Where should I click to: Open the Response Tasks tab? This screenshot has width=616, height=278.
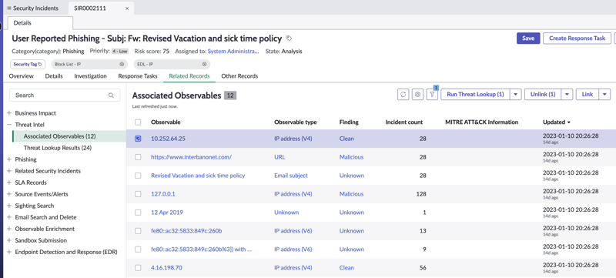pyautogui.click(x=138, y=76)
